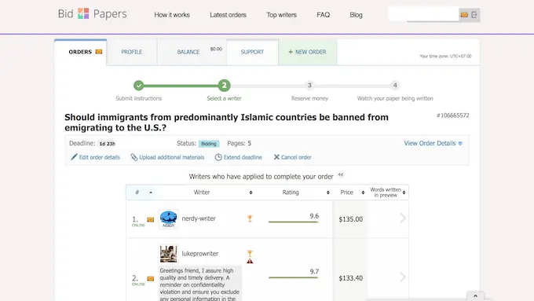Open message envelope for nerdy-writer
534x301 pixels.
pos(151,219)
